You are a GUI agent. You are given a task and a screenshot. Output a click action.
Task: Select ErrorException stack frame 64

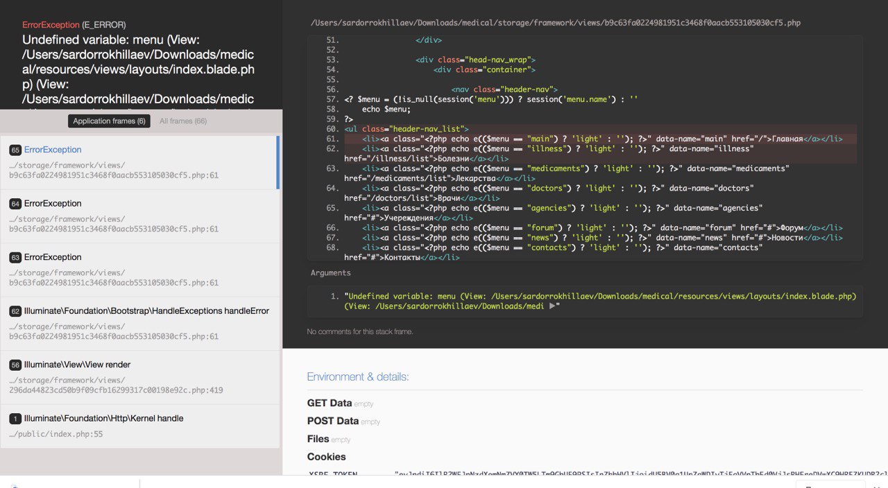139,216
